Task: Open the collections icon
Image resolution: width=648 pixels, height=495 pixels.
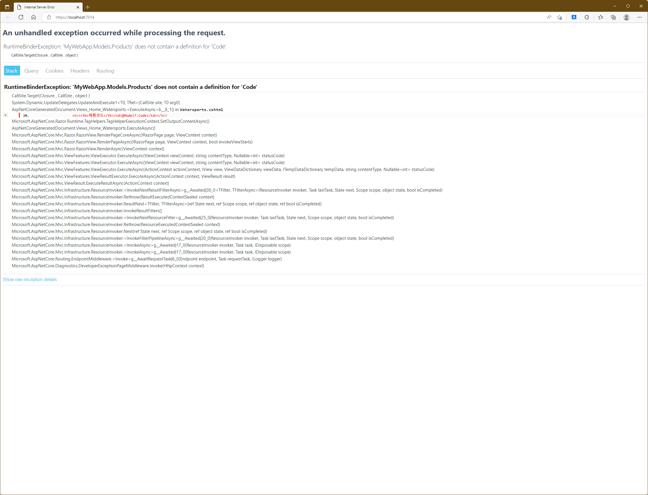Action: (x=613, y=17)
